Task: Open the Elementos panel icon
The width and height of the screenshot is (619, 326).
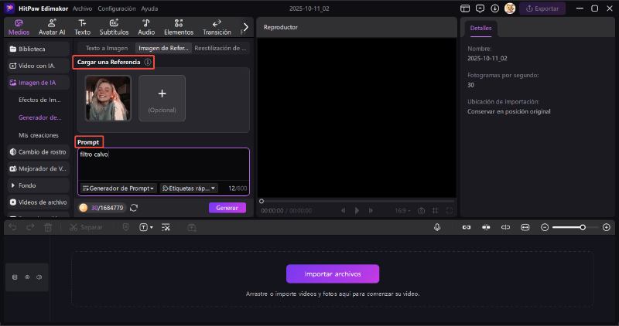Action: pos(179,27)
